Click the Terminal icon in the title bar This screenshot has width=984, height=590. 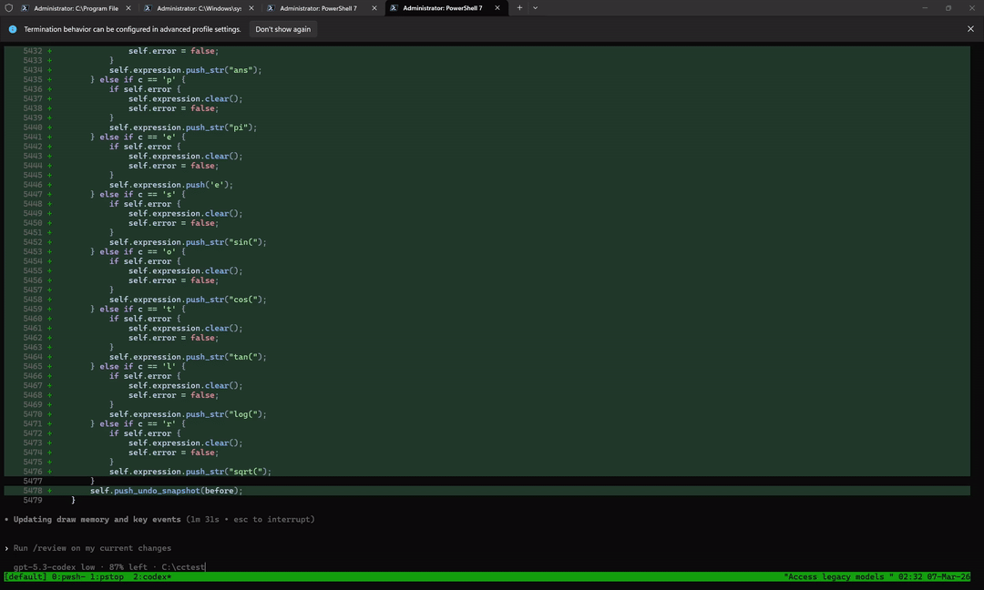pos(8,7)
